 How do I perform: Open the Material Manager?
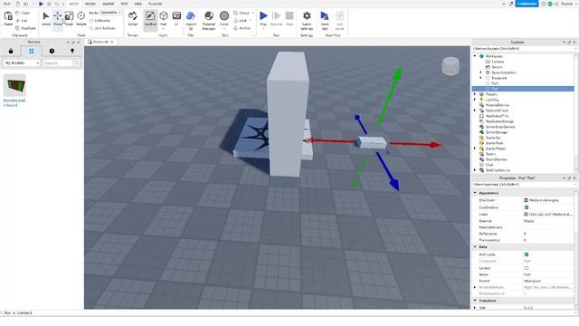tap(209, 20)
